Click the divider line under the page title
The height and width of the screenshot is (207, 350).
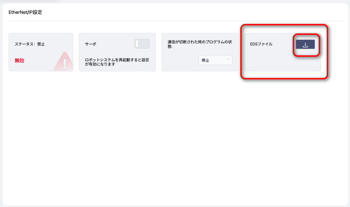point(175,21)
